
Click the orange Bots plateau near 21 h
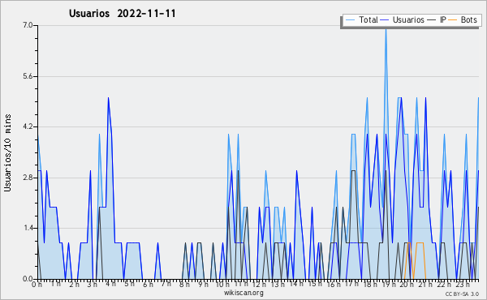pos(420,243)
